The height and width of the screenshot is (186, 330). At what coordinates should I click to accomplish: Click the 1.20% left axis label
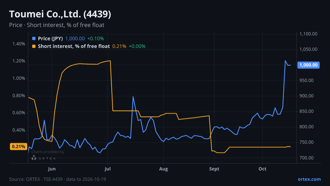(x=19, y=61)
